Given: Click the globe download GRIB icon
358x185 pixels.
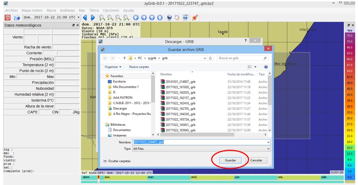Looking at the screenshot, I should (x=169, y=18).
